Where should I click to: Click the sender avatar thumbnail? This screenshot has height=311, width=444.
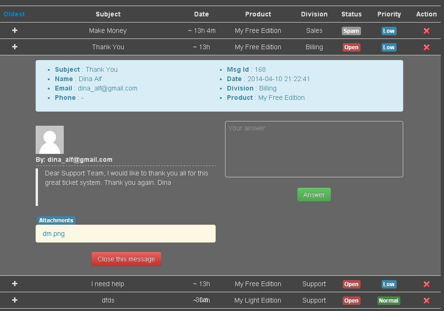click(x=50, y=140)
